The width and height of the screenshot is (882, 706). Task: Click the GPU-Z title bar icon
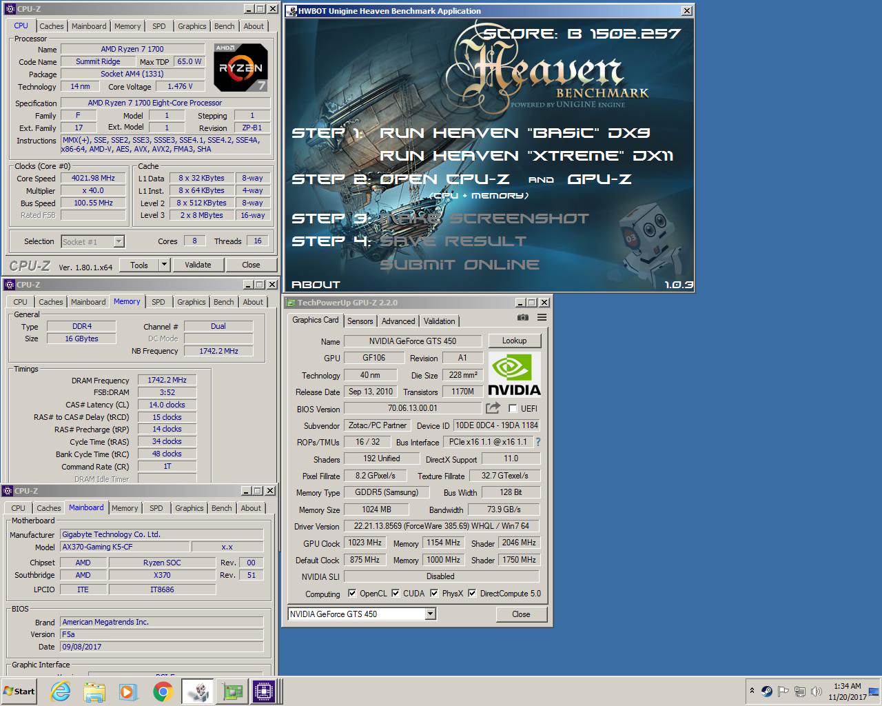click(x=291, y=303)
